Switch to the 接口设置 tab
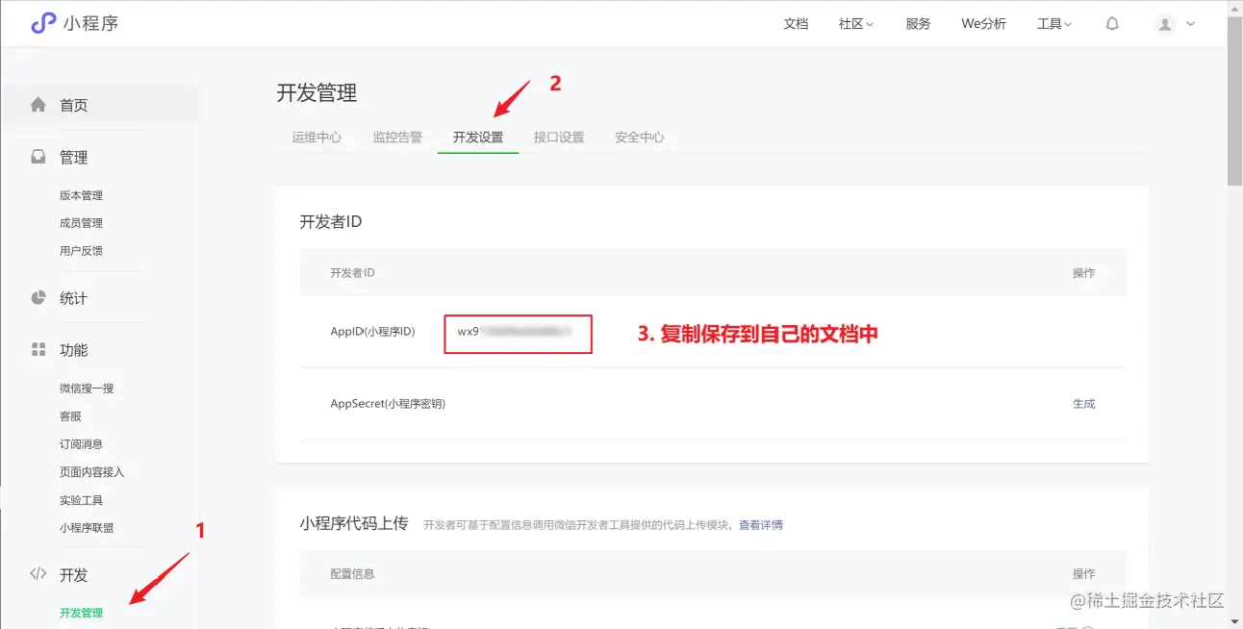 click(559, 138)
